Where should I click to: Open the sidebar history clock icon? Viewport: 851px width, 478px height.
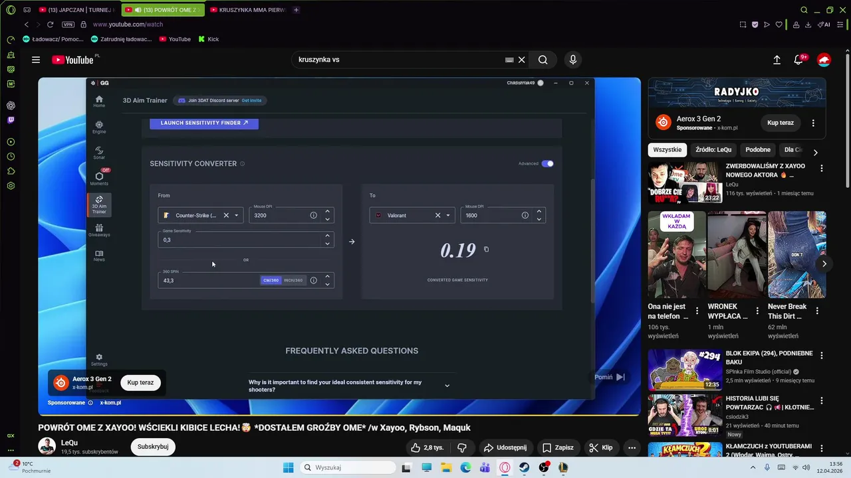(x=11, y=157)
